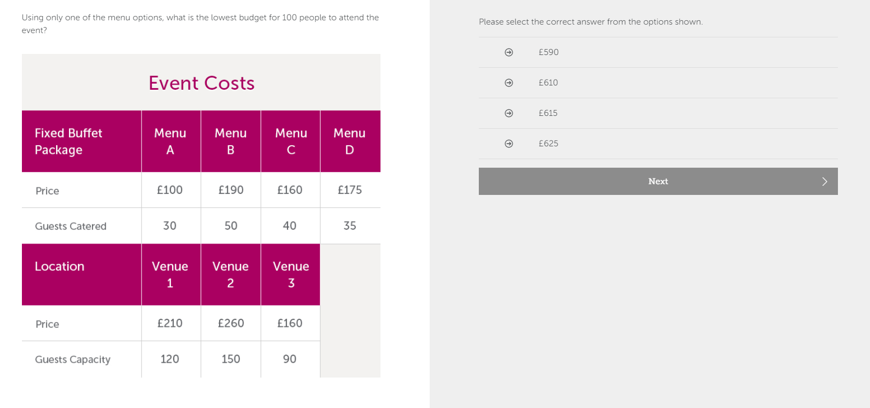Viewport: 870px width, 408px height.
Task: Click the Fixed Buffet Package header cell
Action: [x=68, y=142]
